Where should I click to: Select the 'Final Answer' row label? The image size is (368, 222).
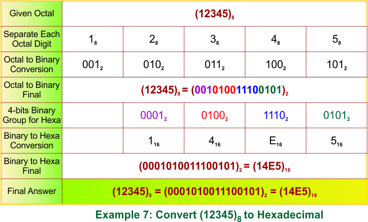click(32, 191)
